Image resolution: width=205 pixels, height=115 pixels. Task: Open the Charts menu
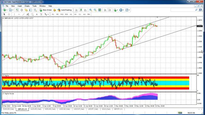27,6
